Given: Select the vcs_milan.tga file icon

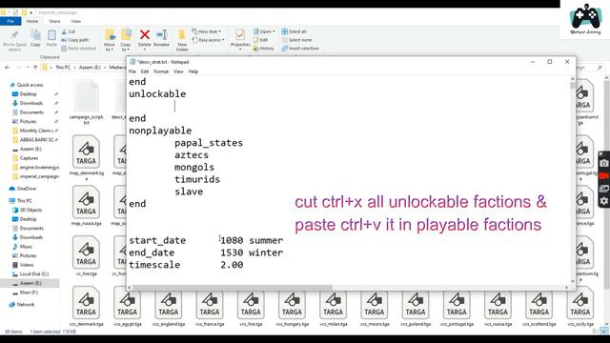Looking at the screenshot, I should click(334, 303).
